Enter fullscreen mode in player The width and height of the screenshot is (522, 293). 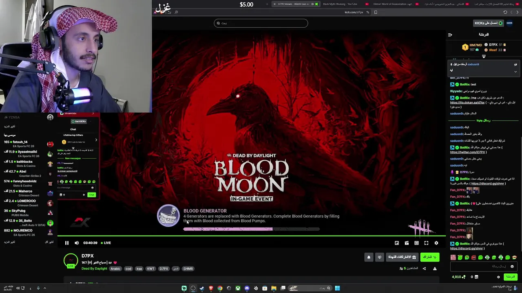click(x=426, y=243)
